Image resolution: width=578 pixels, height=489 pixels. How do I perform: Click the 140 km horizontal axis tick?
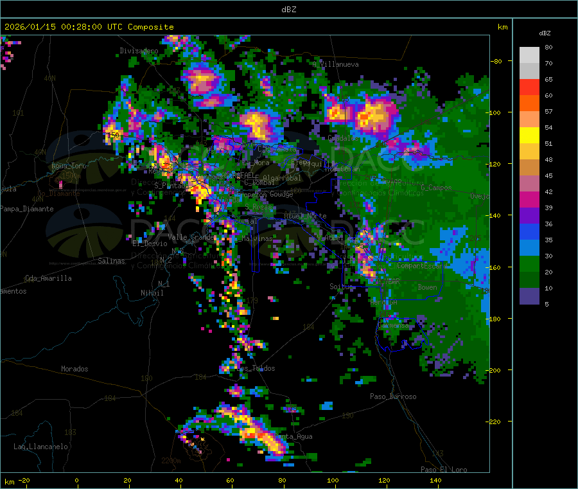tap(435, 480)
